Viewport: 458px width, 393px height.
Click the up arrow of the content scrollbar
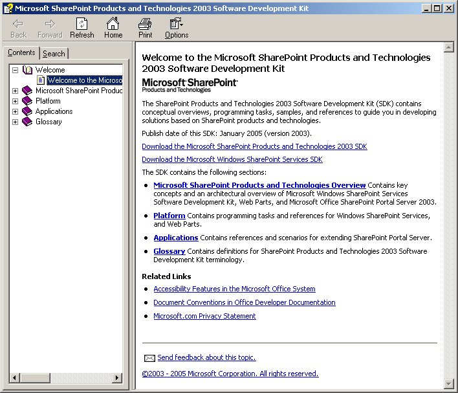click(x=449, y=47)
